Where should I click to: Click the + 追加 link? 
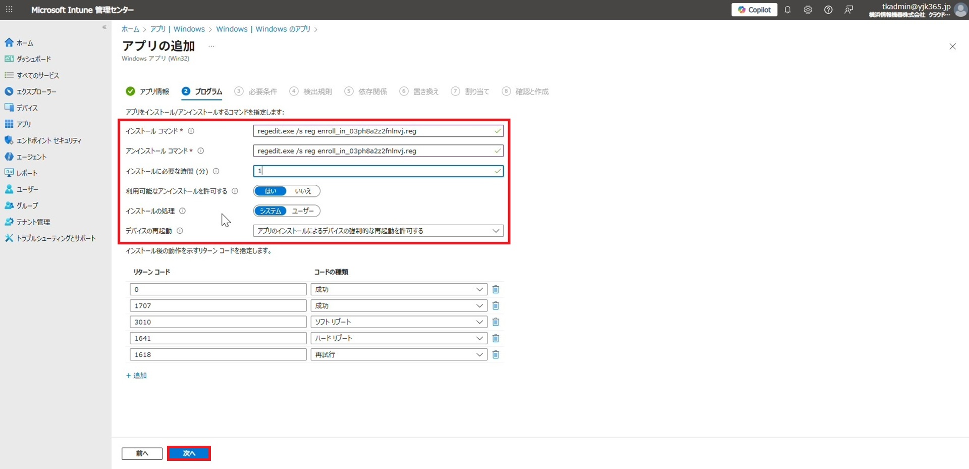click(x=136, y=376)
